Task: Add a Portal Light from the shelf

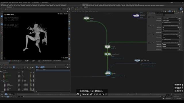Action: point(137,5)
